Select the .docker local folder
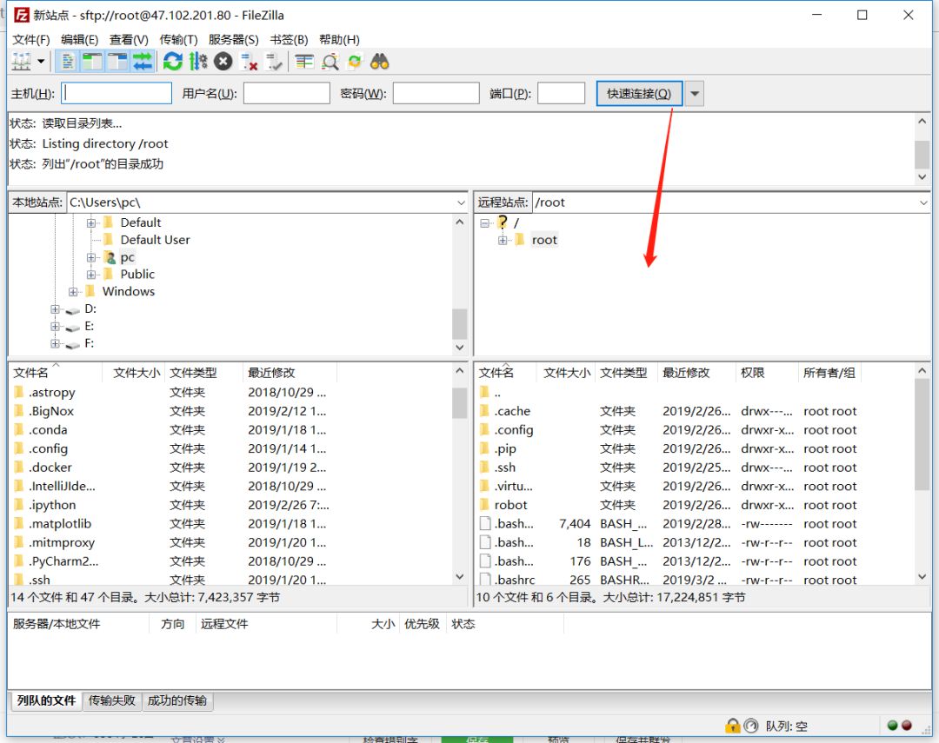Viewport: 939px width, 743px height. point(50,468)
